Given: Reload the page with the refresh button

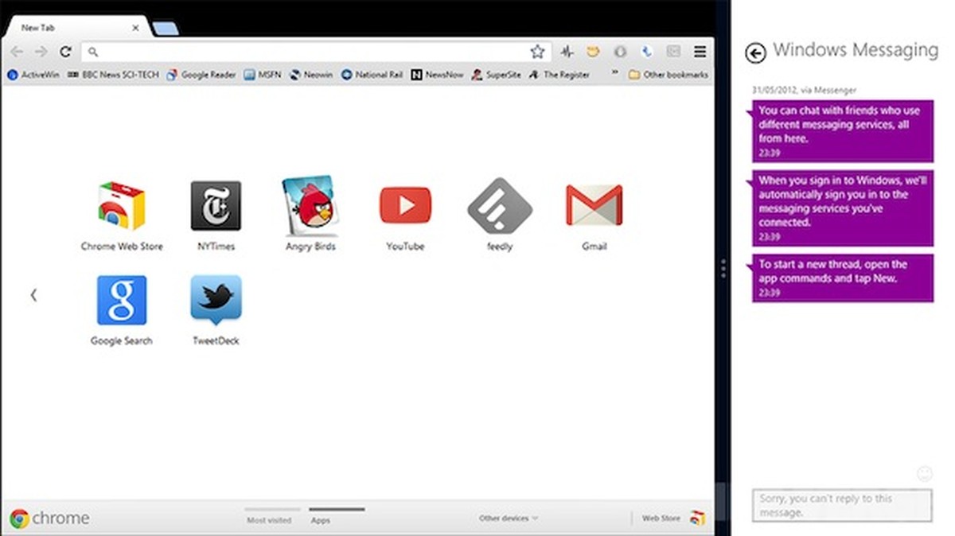Looking at the screenshot, I should point(65,52).
